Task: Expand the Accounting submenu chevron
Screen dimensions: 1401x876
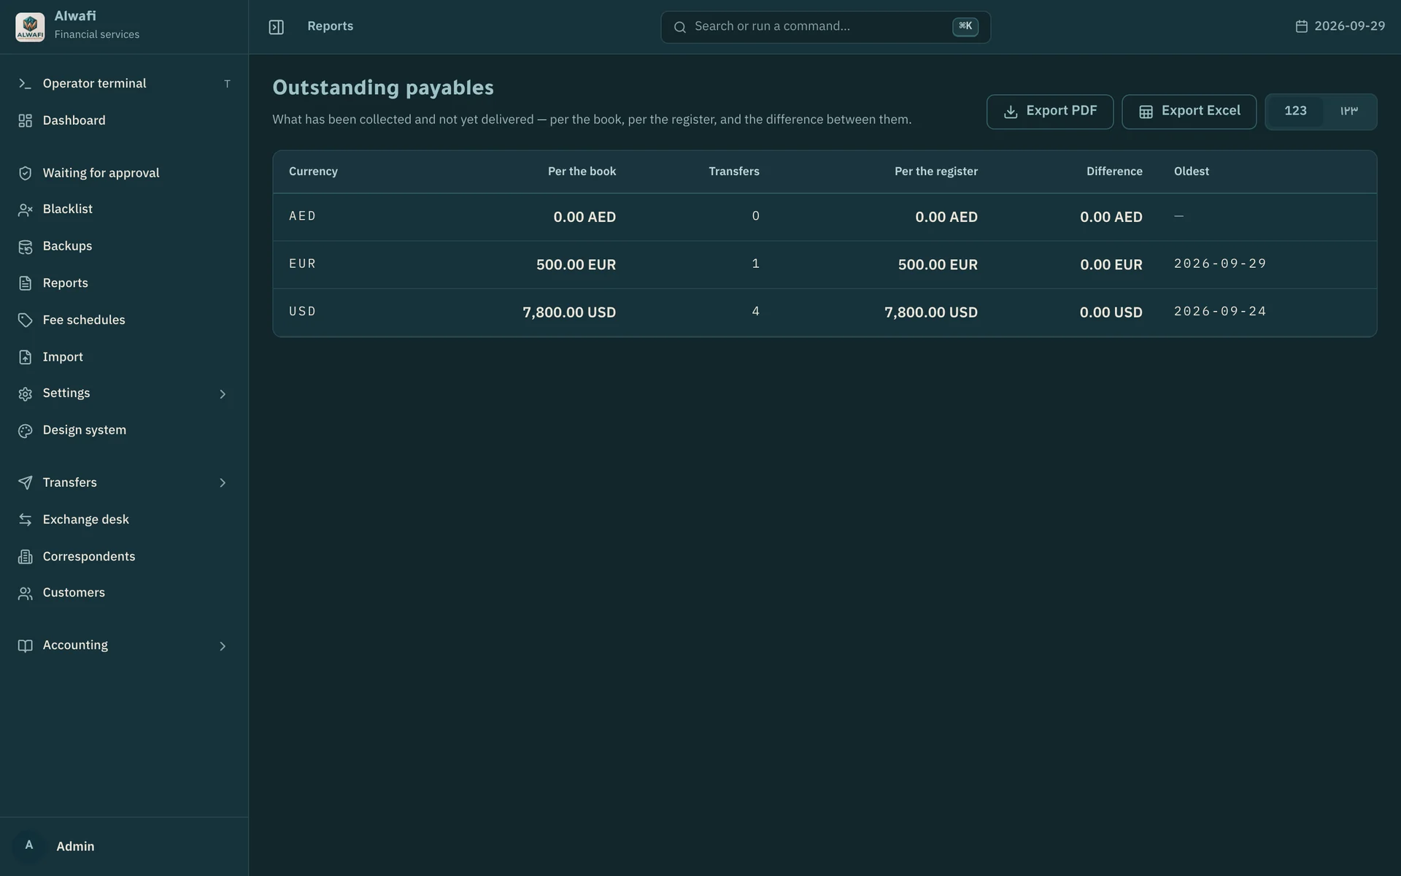Action: [223, 646]
